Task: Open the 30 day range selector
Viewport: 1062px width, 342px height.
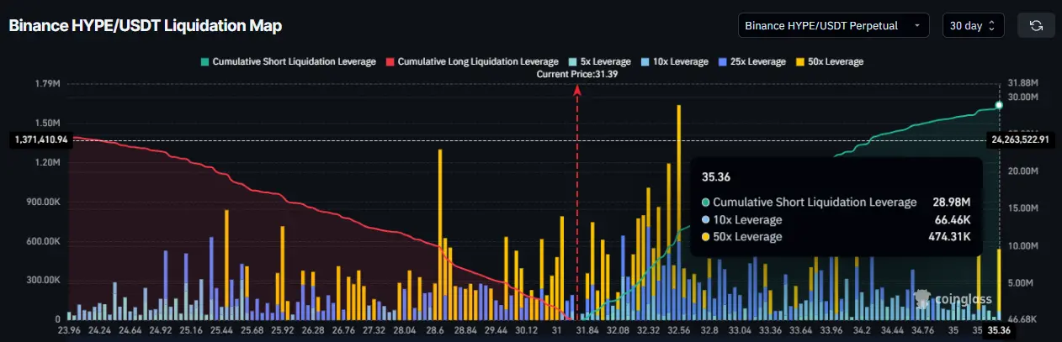Action: (974, 25)
